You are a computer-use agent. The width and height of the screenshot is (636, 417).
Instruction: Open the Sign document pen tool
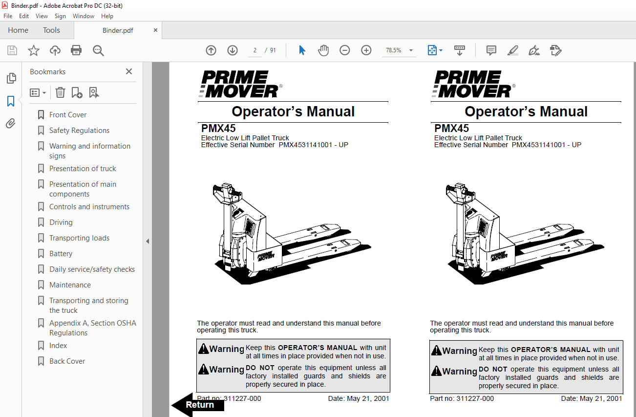pos(534,50)
